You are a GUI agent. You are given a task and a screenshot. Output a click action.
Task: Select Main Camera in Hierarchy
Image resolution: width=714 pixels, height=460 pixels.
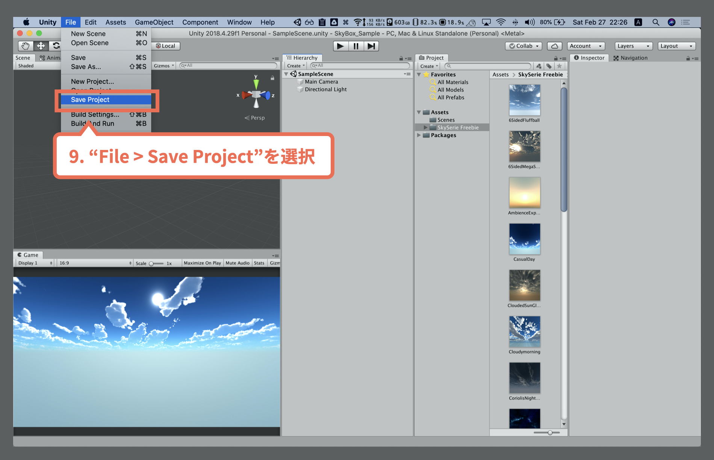[321, 82]
